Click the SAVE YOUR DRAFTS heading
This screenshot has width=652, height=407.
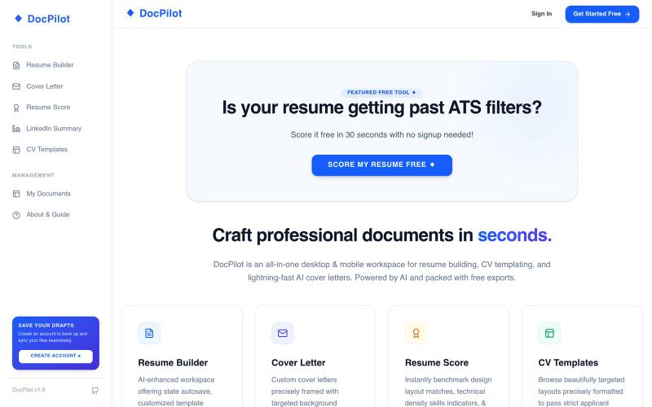click(x=46, y=325)
